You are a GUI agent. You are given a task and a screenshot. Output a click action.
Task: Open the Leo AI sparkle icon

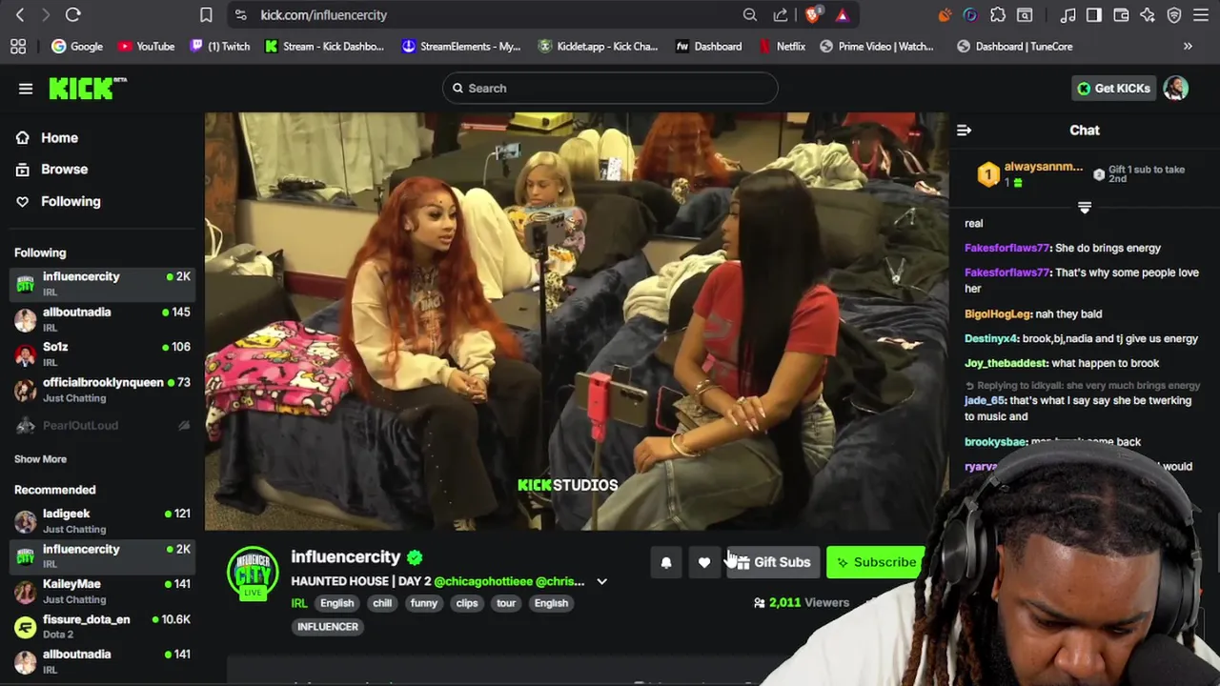click(x=1148, y=15)
